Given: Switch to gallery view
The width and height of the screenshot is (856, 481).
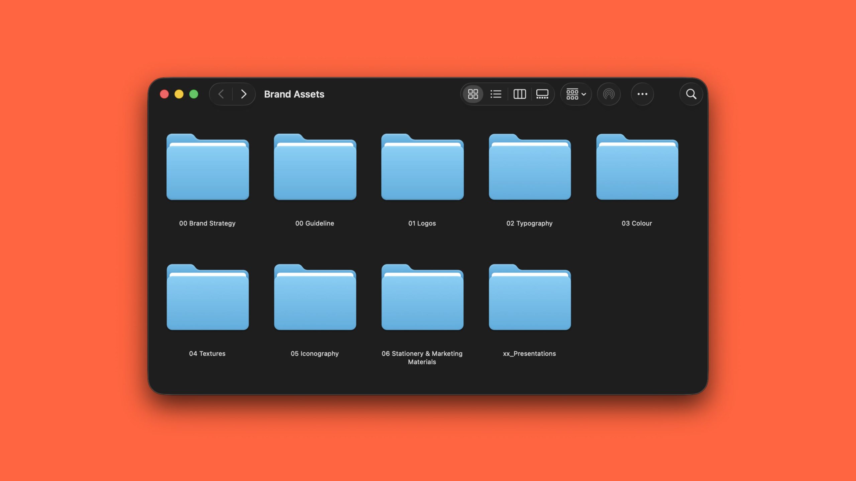Looking at the screenshot, I should click(542, 94).
